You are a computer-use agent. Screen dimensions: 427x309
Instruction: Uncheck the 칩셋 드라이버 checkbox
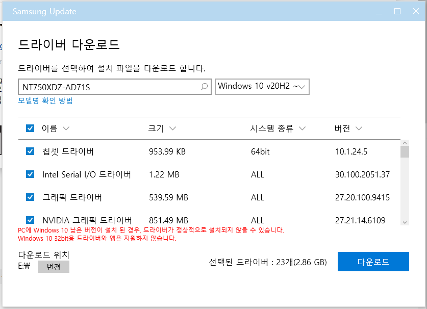[30, 151]
